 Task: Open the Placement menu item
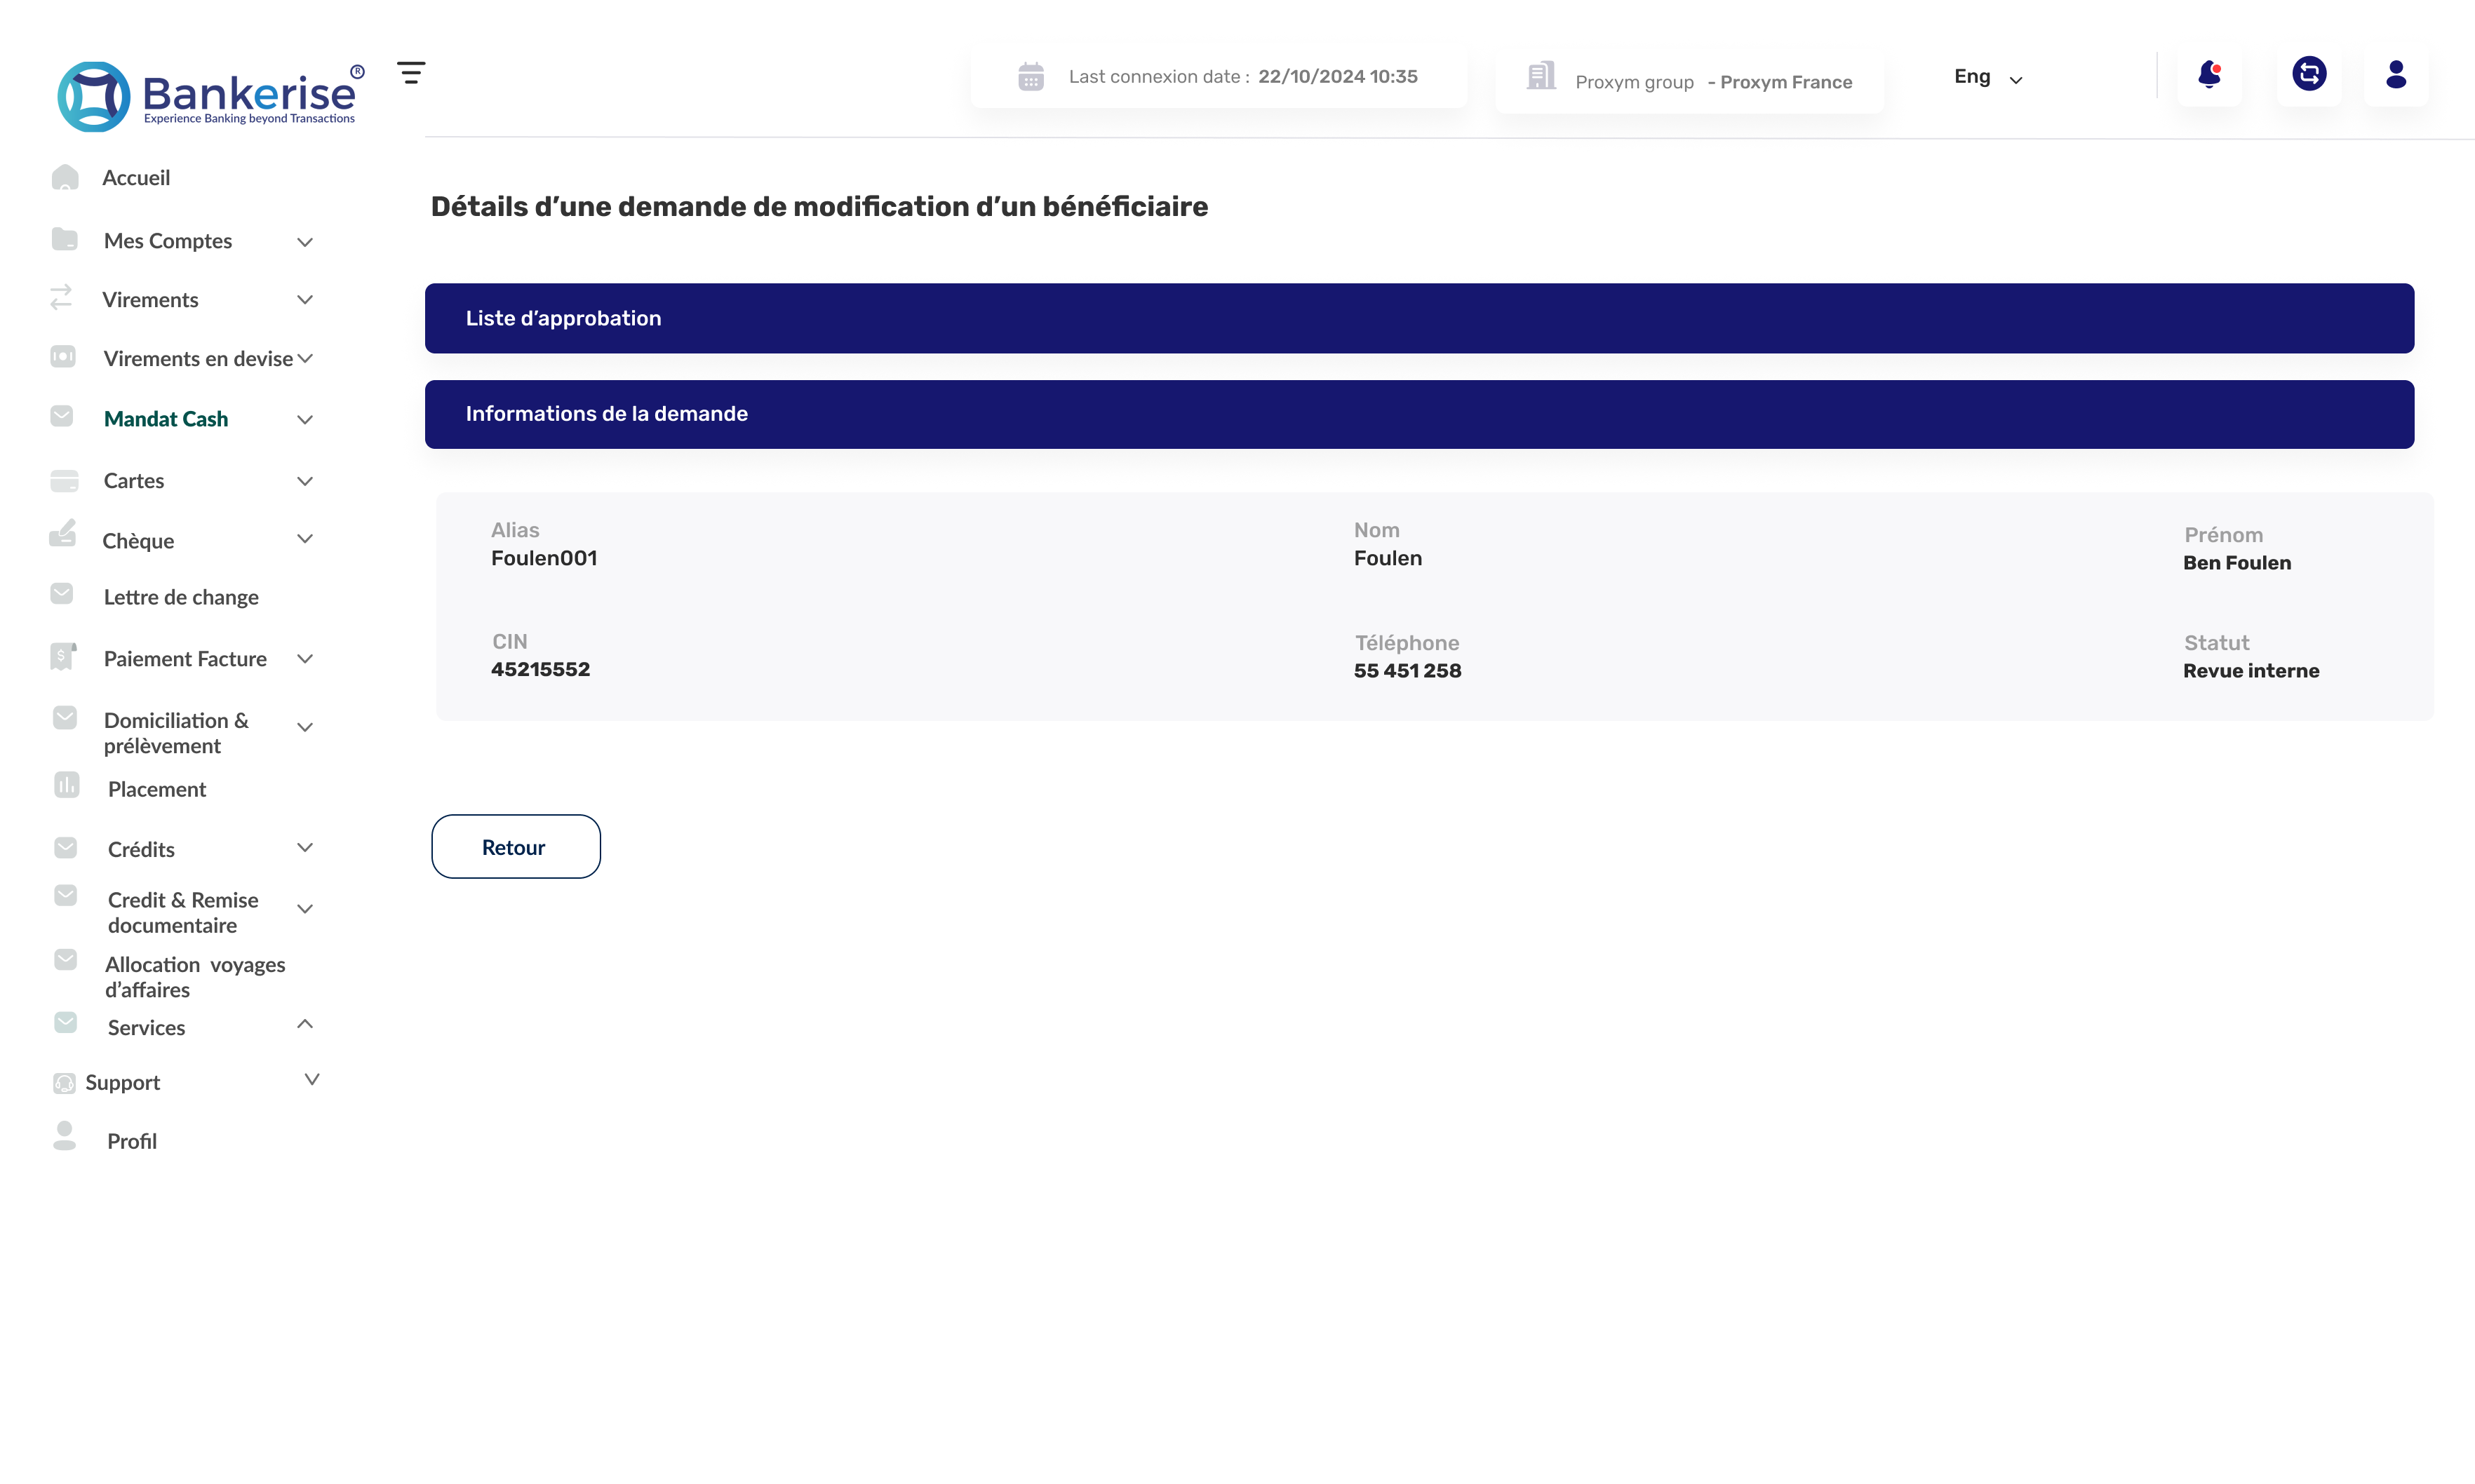(x=157, y=789)
